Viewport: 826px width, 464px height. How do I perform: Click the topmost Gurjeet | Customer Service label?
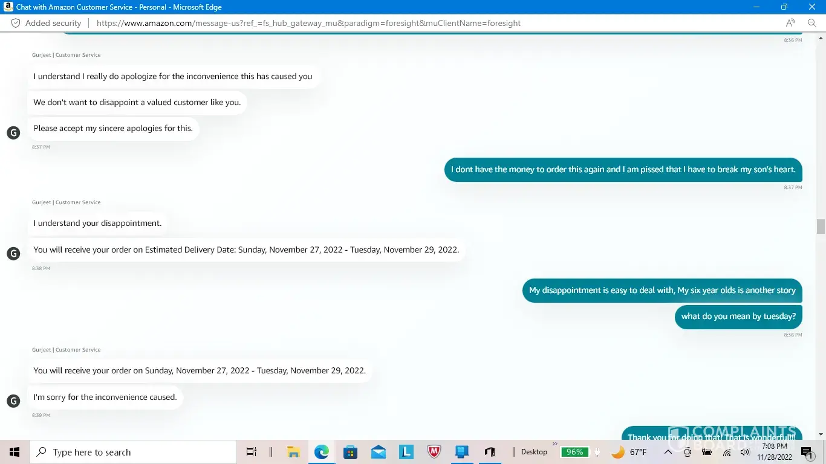67,55
